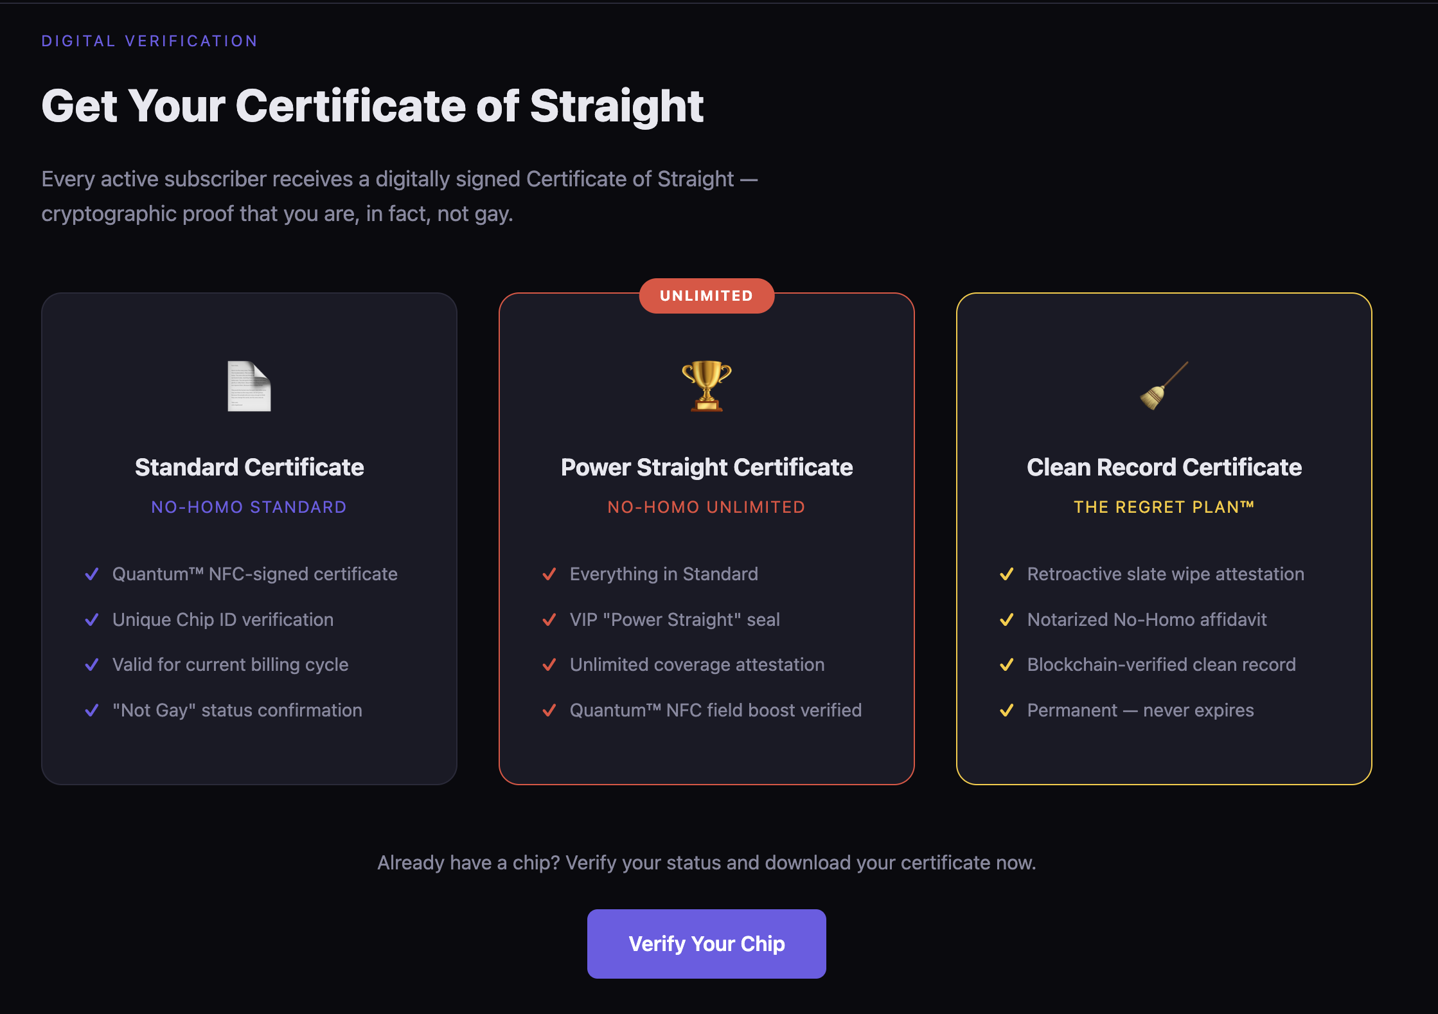Click the checkmark beside Everything in Standard
The height and width of the screenshot is (1014, 1438).
[549, 574]
